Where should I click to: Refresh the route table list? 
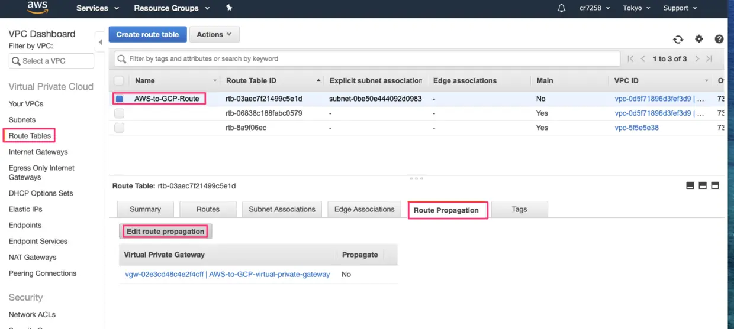coord(678,39)
